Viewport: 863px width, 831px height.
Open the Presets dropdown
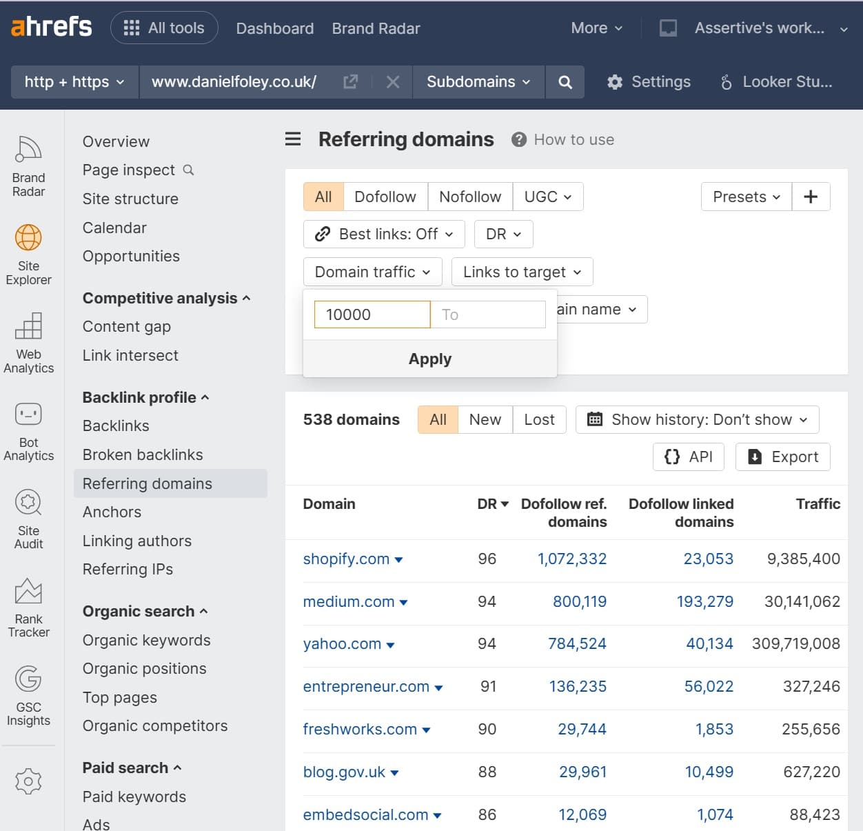(747, 197)
